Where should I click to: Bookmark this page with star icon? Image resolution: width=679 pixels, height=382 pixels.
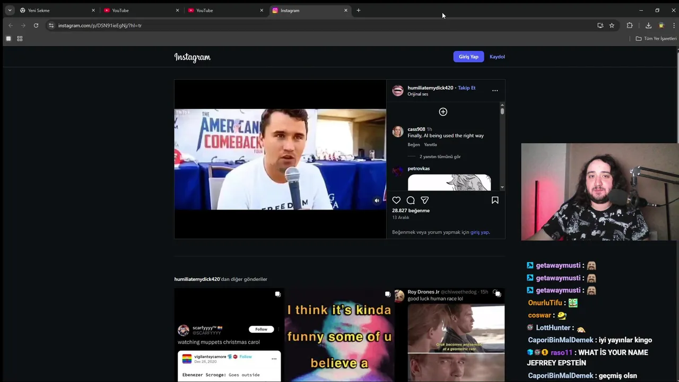(612, 25)
